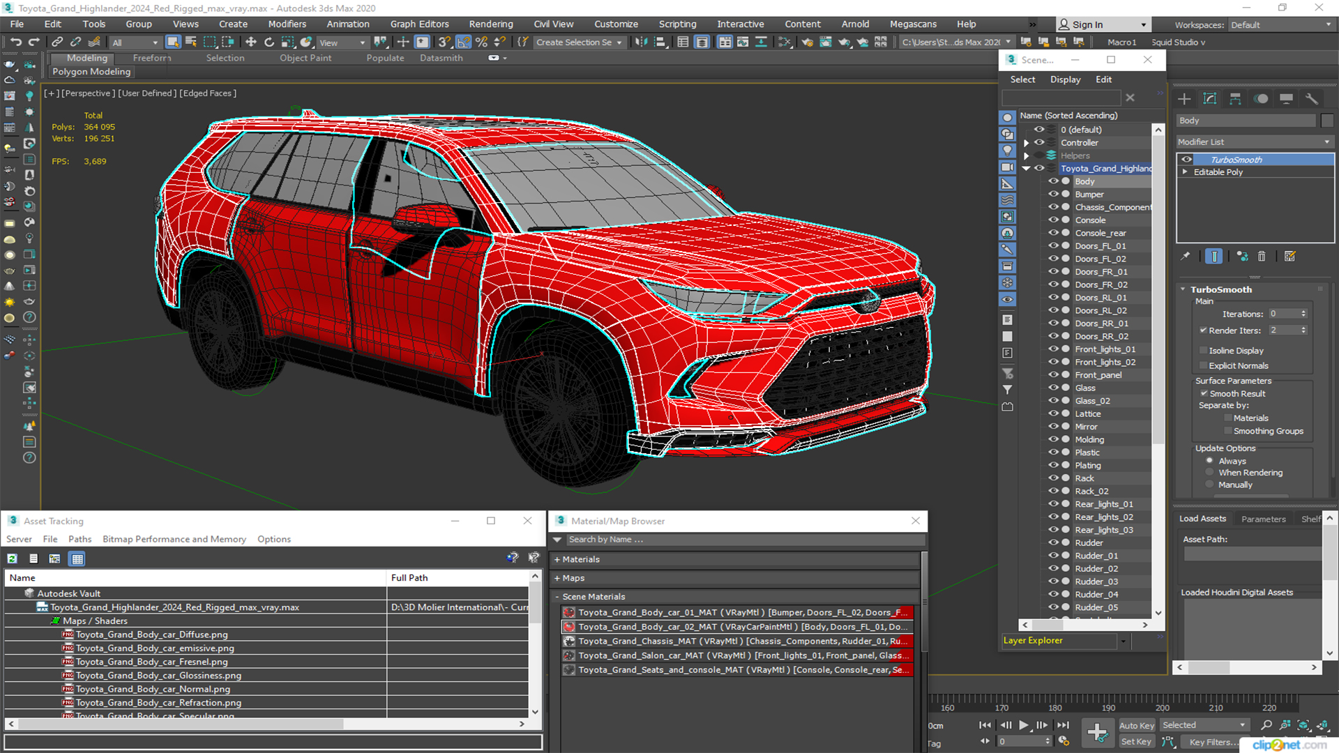Viewport: 1339px width, 753px height.
Task: Click Make Unique modifier icon
Action: coord(1242,256)
